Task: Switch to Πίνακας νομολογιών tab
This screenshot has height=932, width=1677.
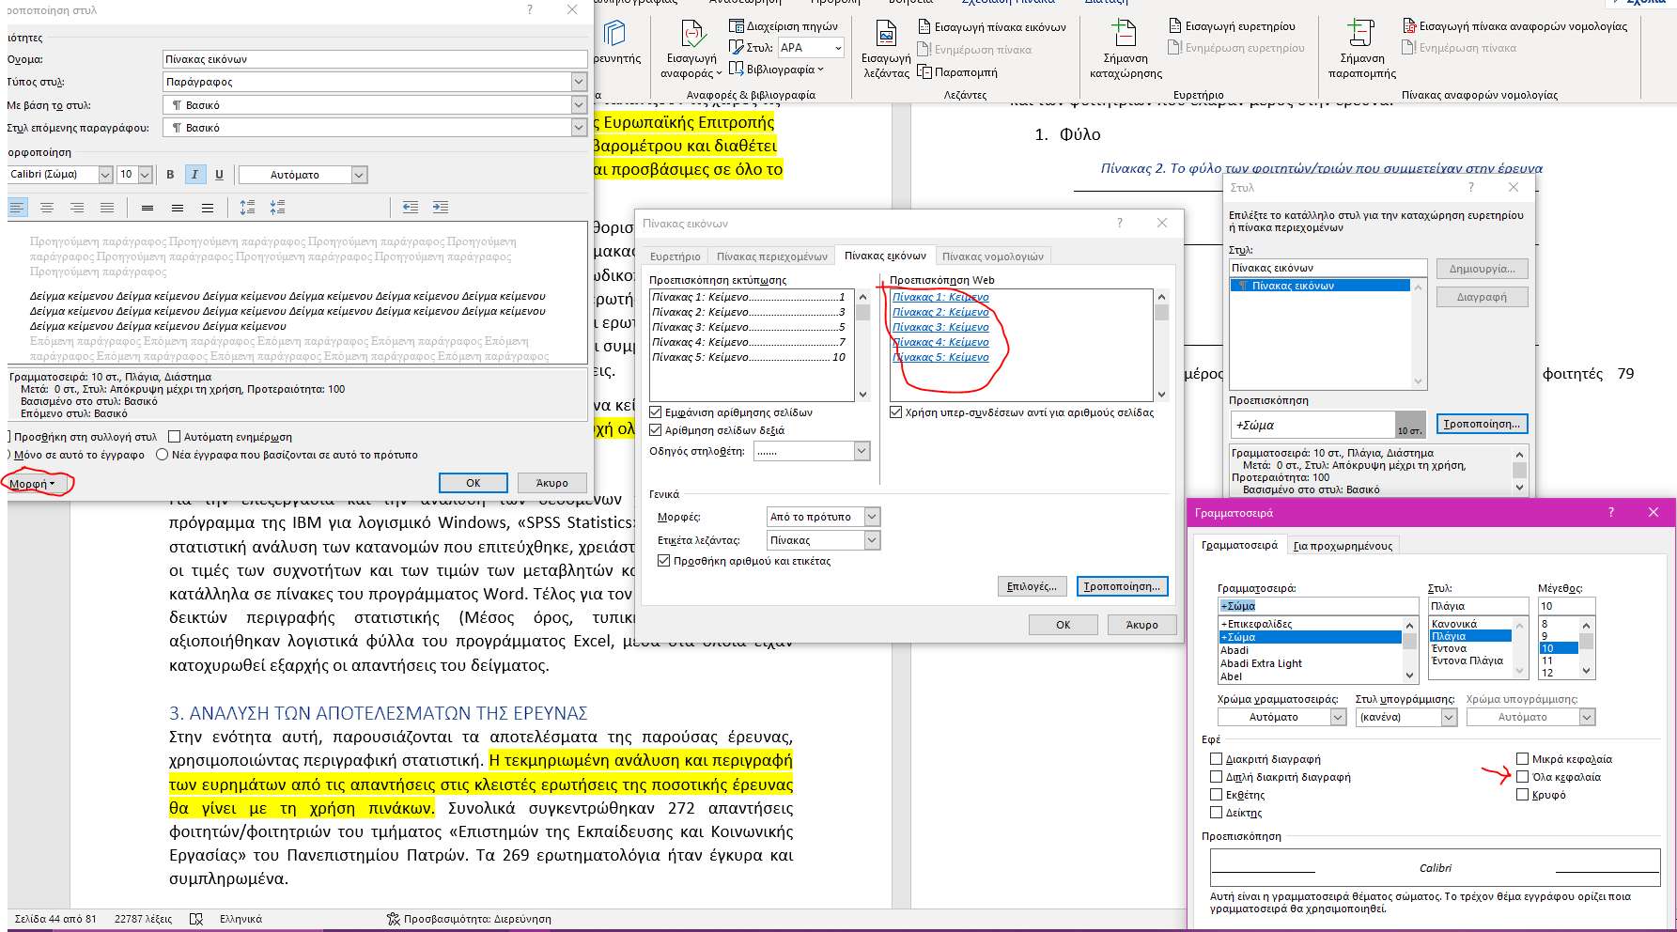Action: point(993,256)
